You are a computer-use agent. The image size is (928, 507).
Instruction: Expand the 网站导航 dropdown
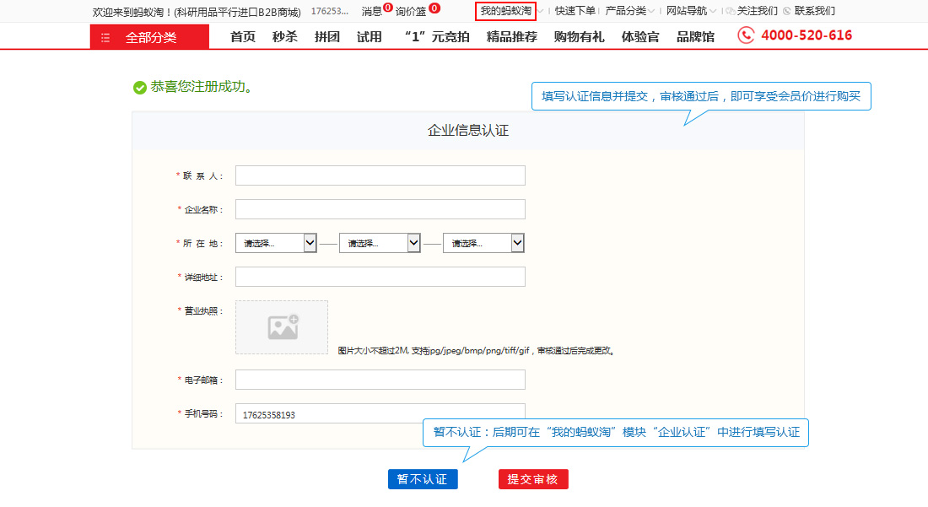[x=691, y=11]
